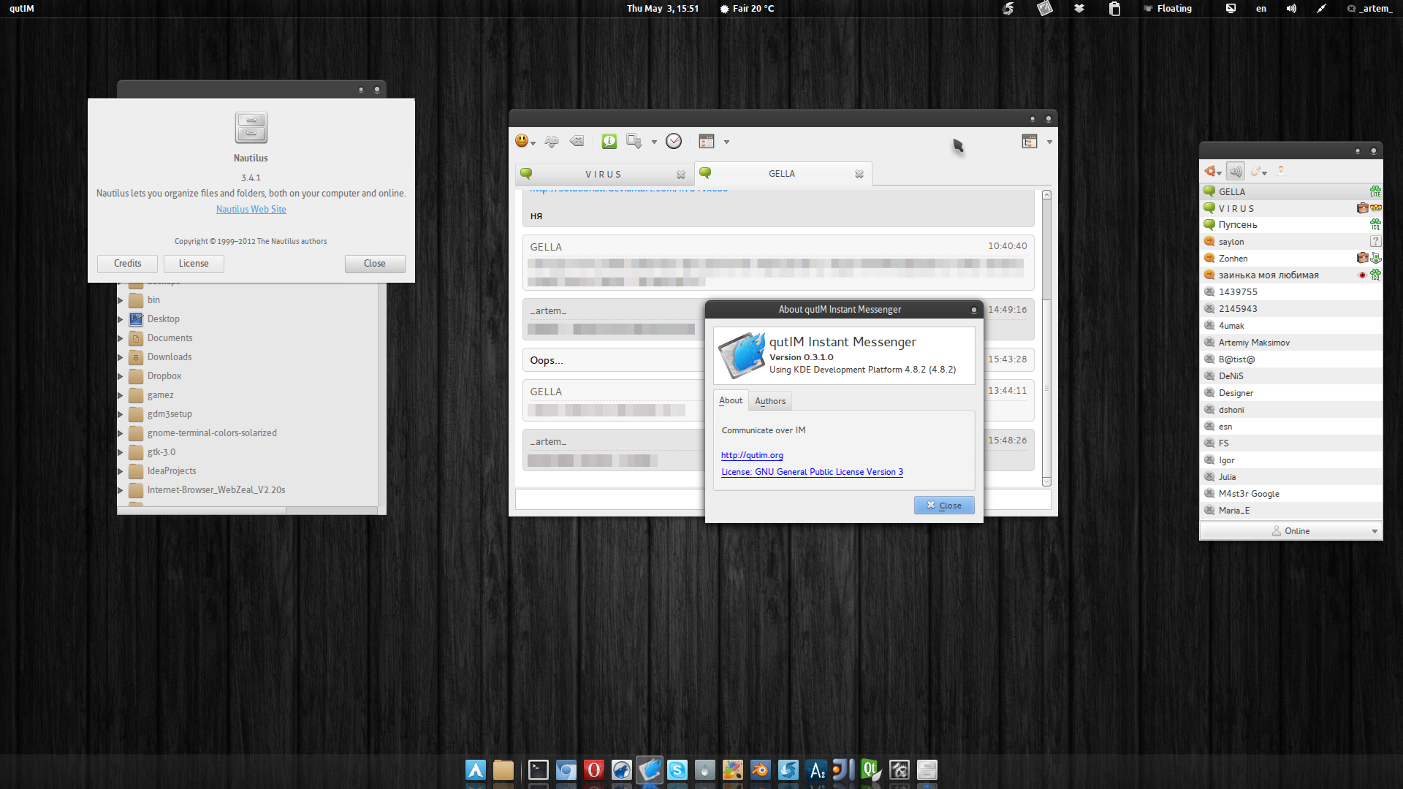Select GELLA in the contact list
Image resolution: width=1403 pixels, height=789 pixels.
pyautogui.click(x=1290, y=191)
